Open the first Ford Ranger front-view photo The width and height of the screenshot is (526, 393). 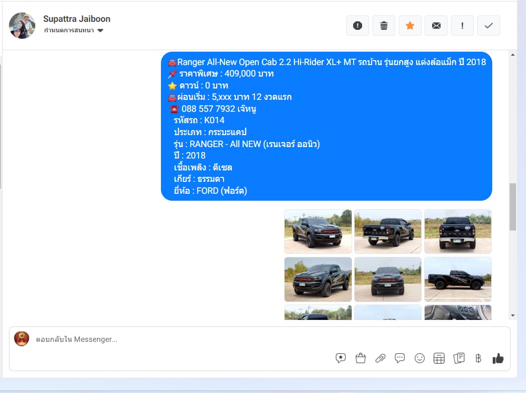[x=318, y=231]
